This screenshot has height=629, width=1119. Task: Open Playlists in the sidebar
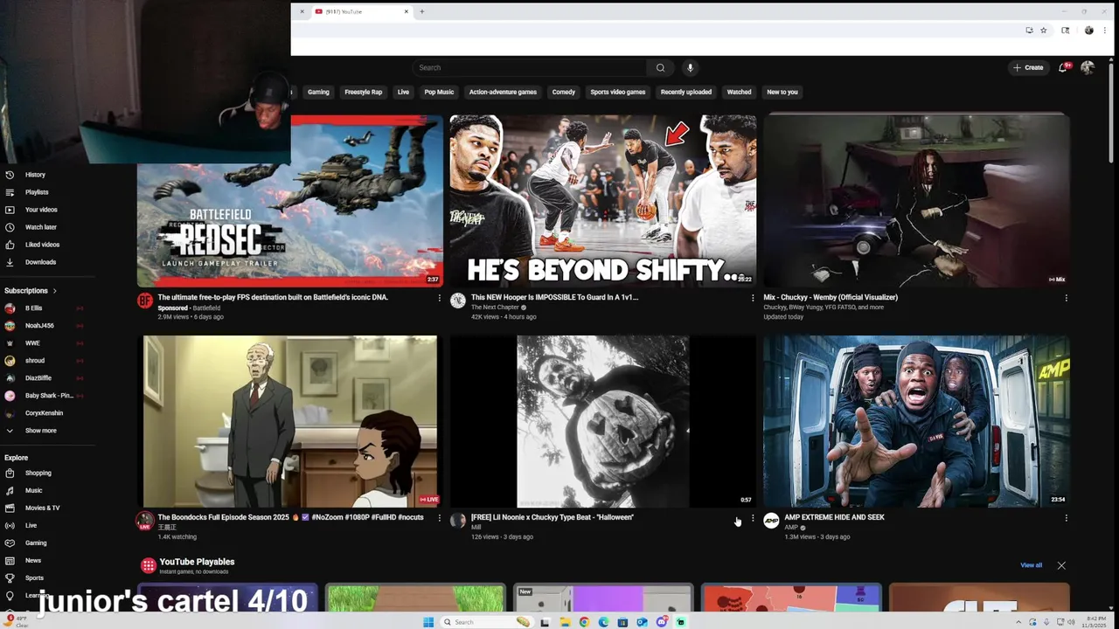coord(37,192)
